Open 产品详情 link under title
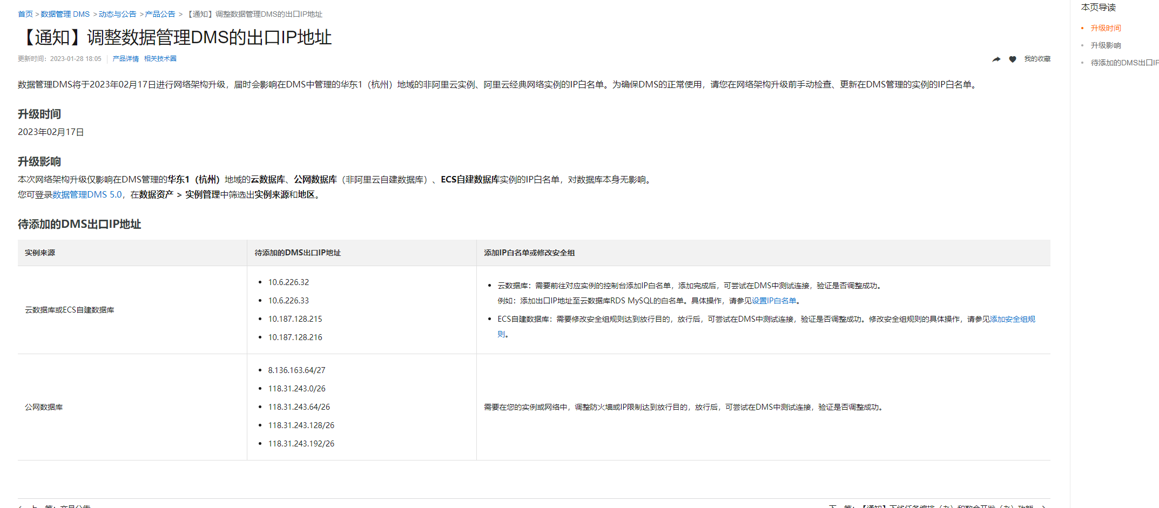The image size is (1159, 508). tap(126, 59)
